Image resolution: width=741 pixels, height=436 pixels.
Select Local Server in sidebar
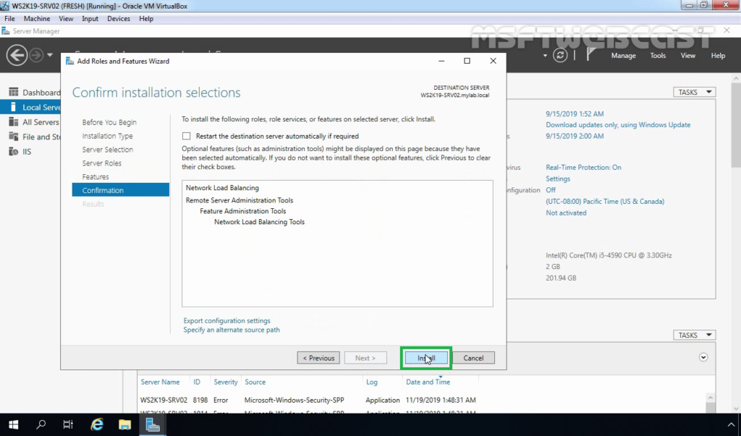(x=30, y=107)
